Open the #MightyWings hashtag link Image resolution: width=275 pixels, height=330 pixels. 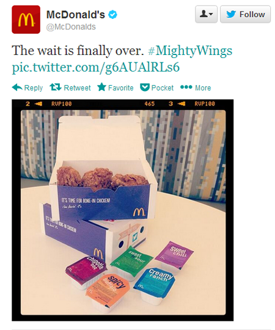(190, 51)
